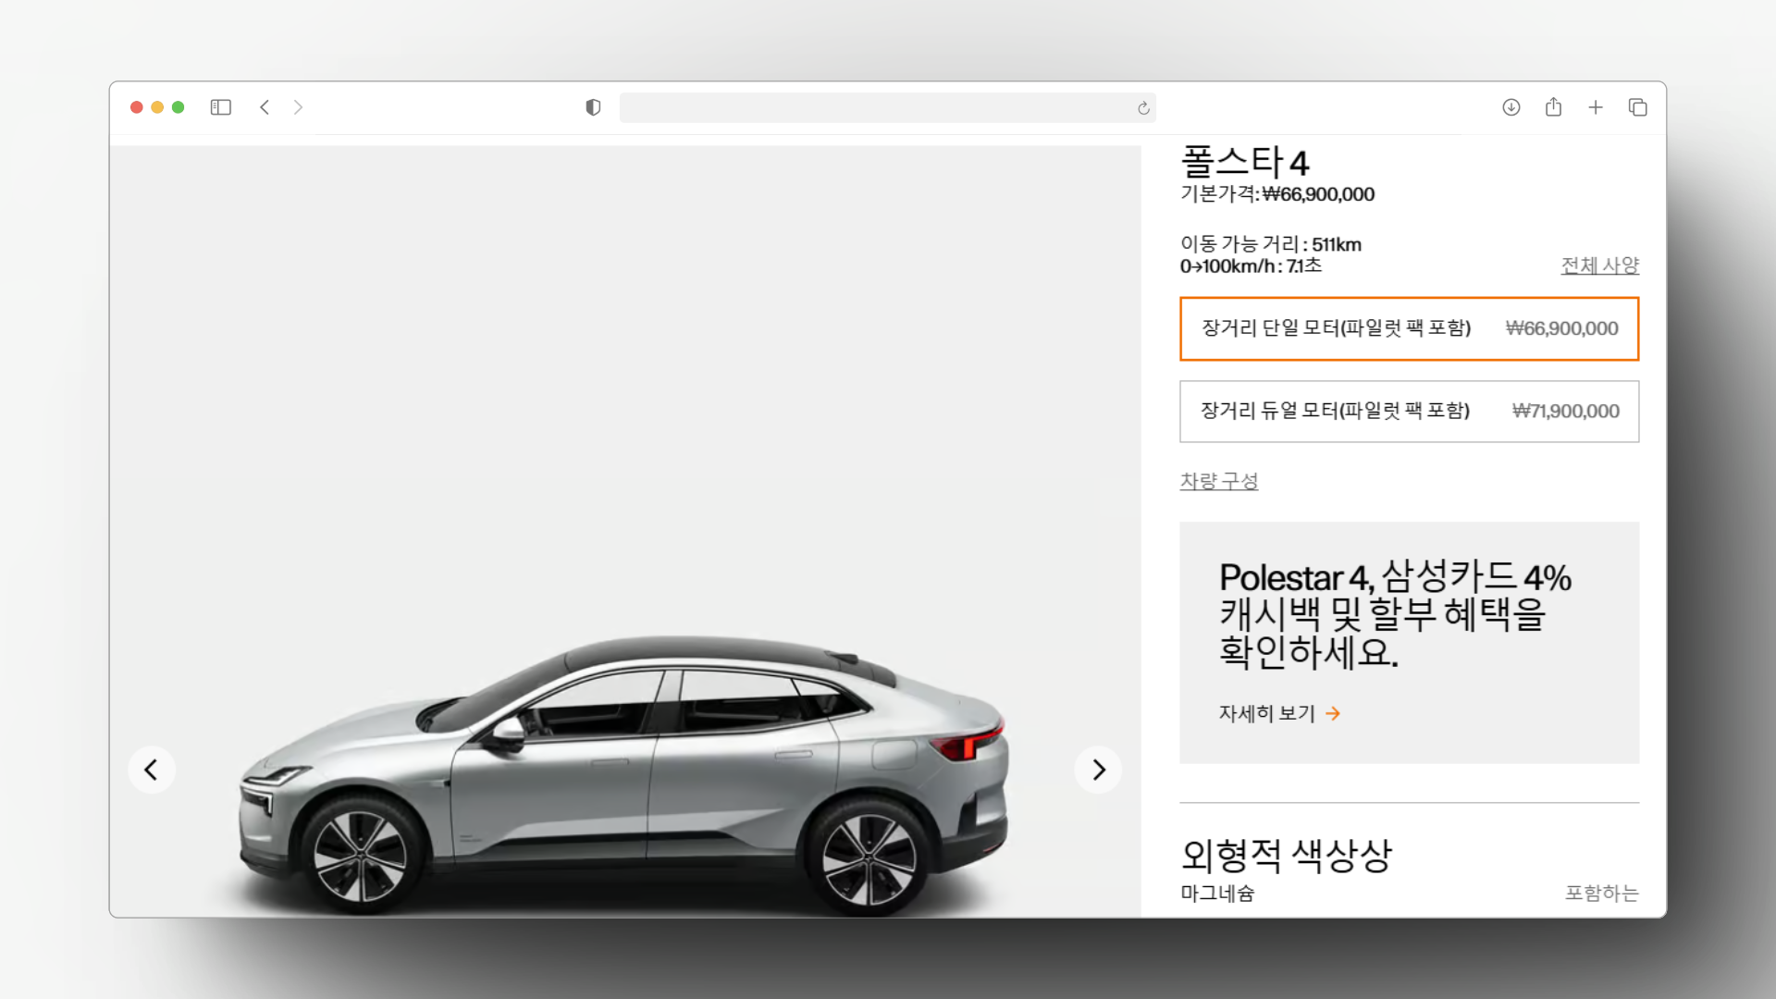The width and height of the screenshot is (1776, 999).
Task: Reload the page with the refresh icon
Action: [1143, 108]
